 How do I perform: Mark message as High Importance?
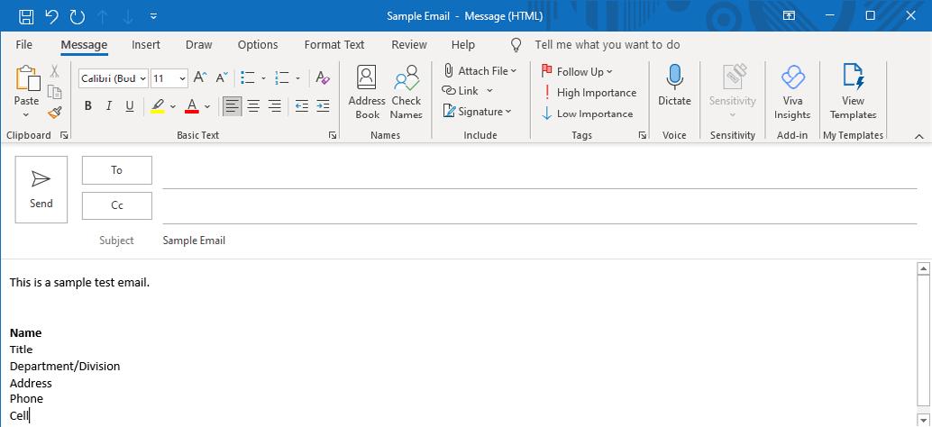(589, 93)
